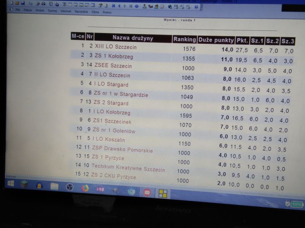This screenshot has width=305, height=228.
Task: Go to previous round arrow icon
Action: pyautogui.click(x=119, y=6)
